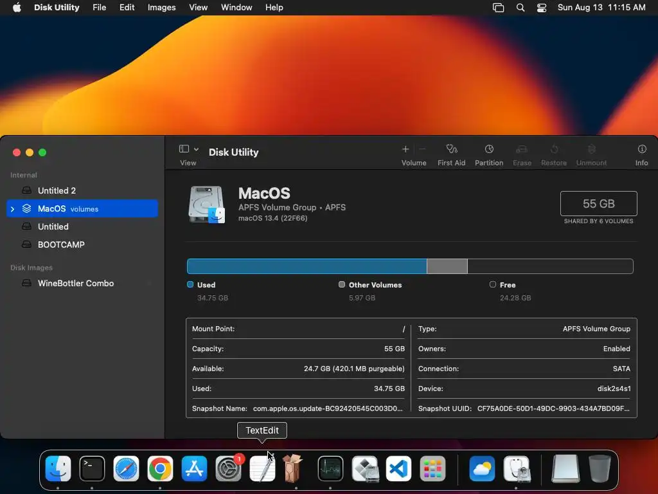Click the remove volume minus icon
This screenshot has width=658, height=494.
click(422, 149)
